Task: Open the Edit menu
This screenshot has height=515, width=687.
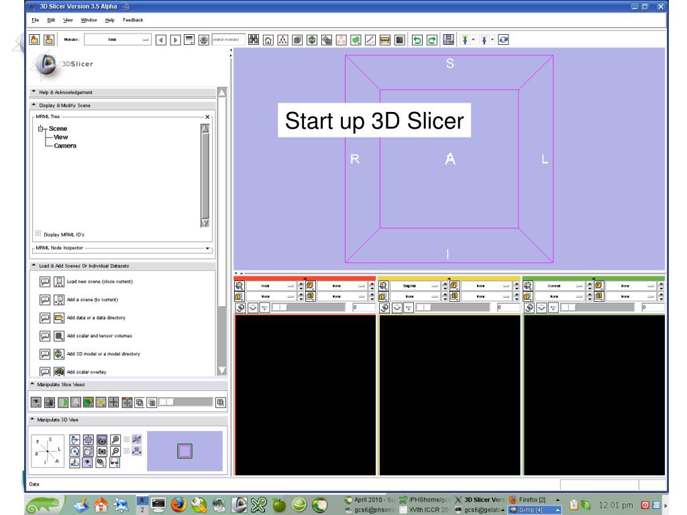Action: 51,20
